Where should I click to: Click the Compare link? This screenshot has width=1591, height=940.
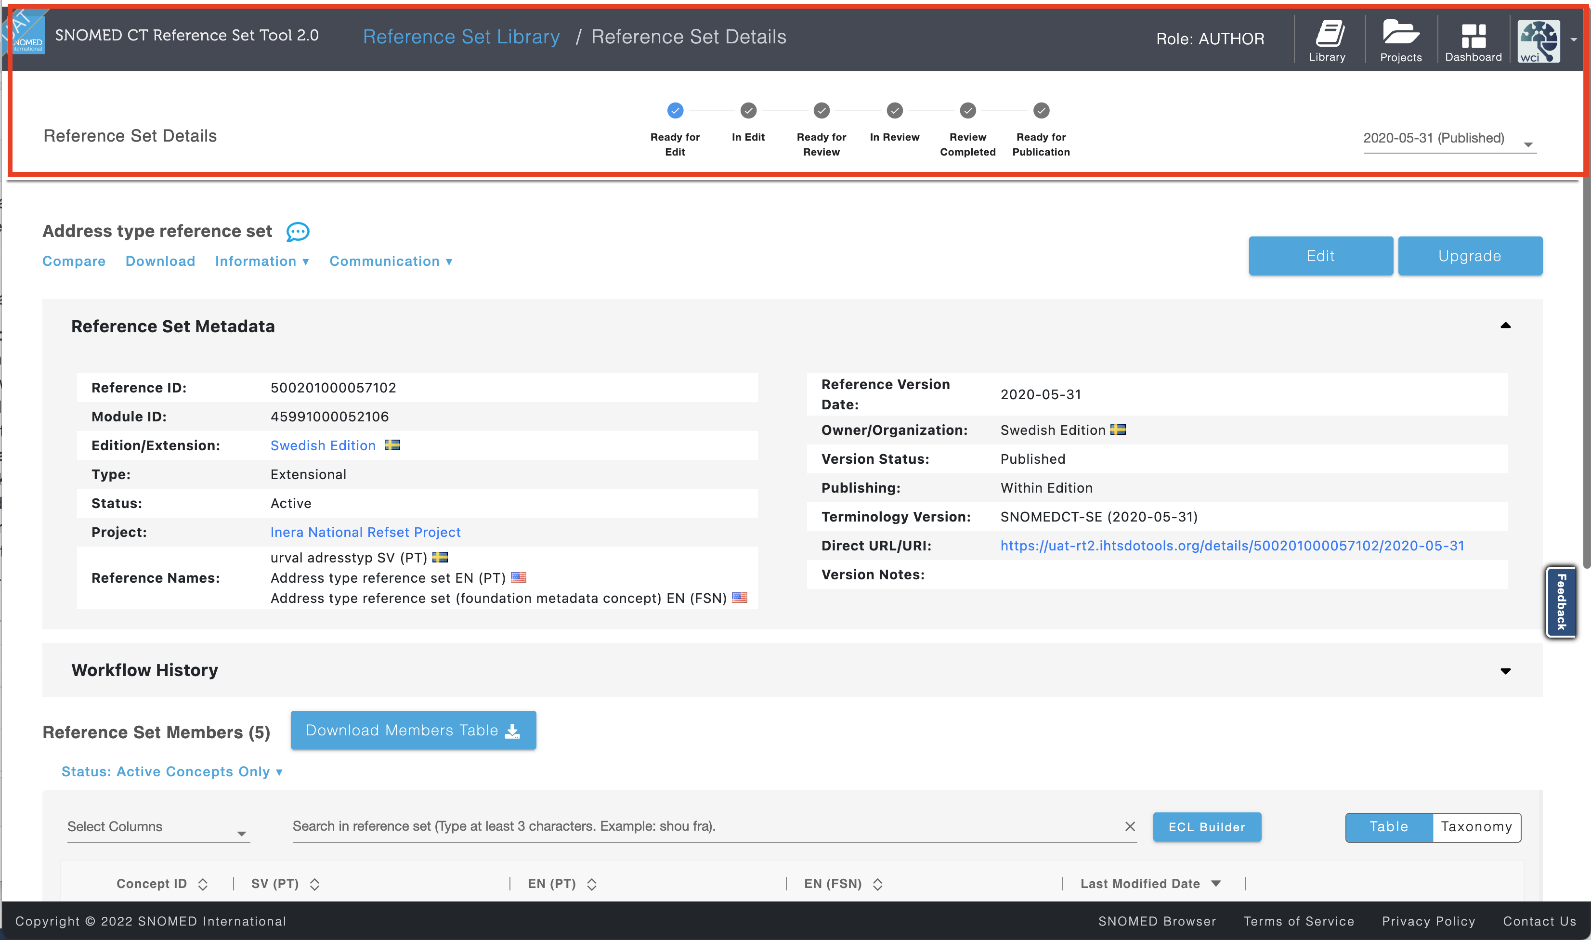click(74, 261)
